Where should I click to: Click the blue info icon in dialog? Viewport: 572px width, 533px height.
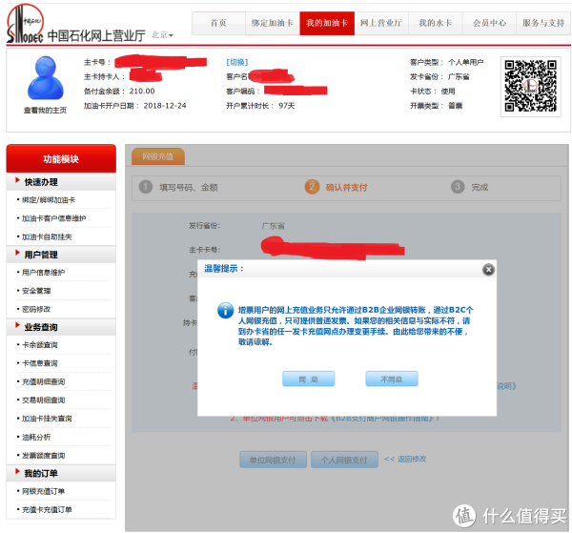225,311
